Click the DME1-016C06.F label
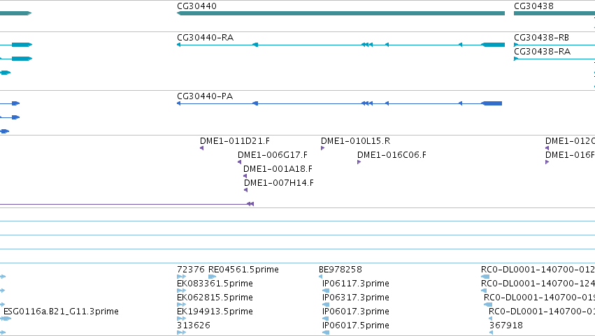595x336 pixels. click(x=392, y=155)
